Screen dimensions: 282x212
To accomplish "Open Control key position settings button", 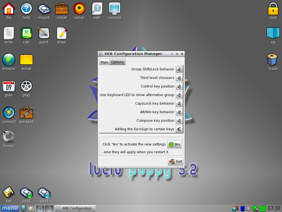I will [x=179, y=86].
